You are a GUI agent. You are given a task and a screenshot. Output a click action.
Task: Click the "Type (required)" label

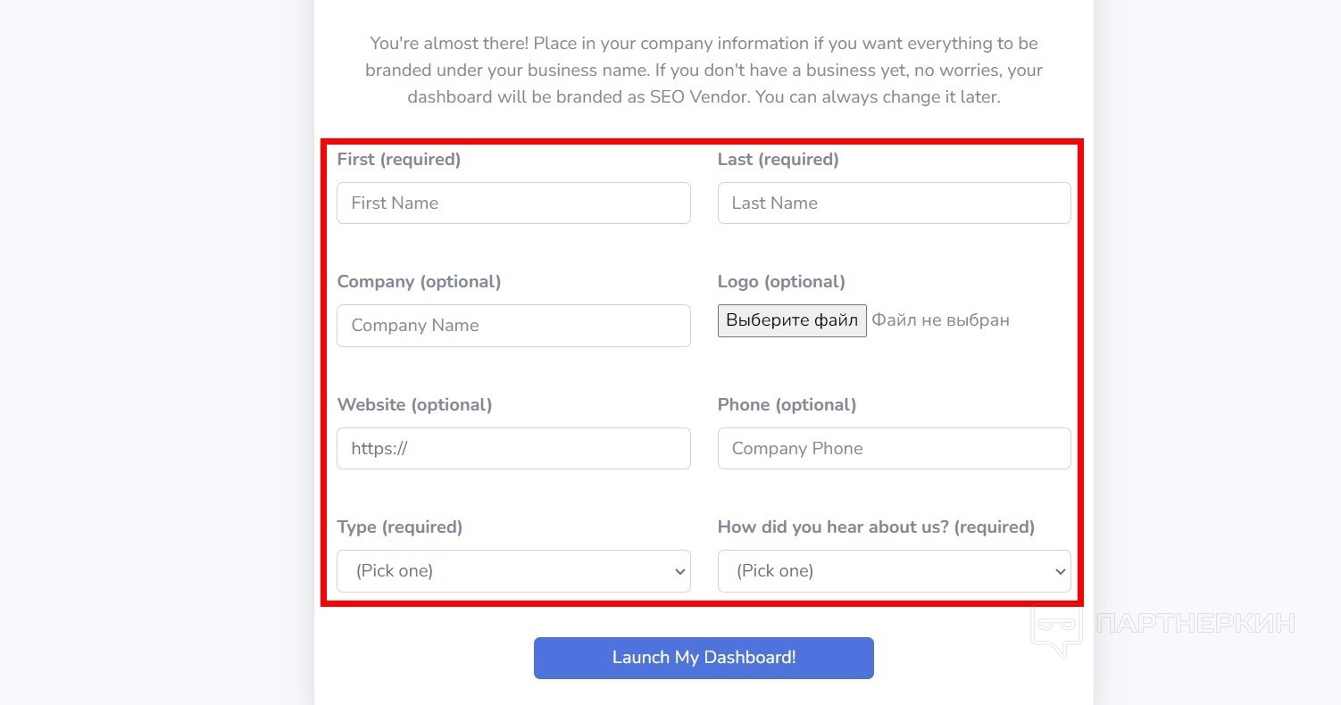coord(400,527)
